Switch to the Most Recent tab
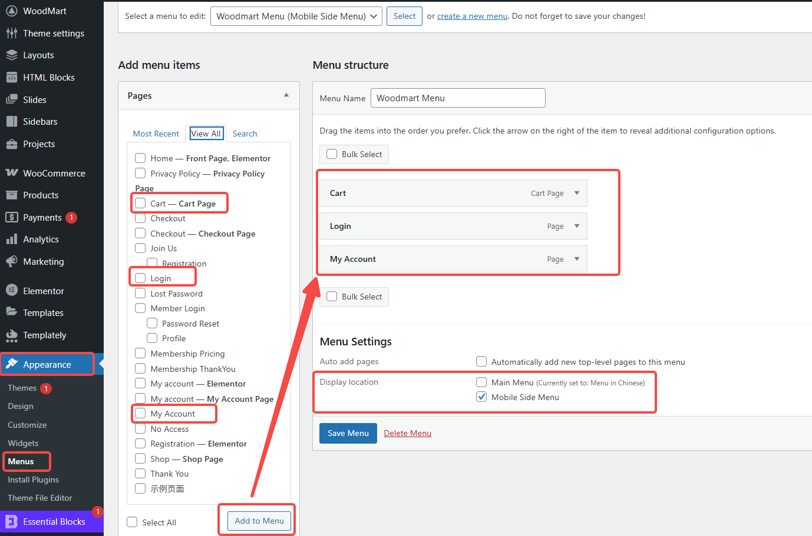The height and width of the screenshot is (536, 812). tap(156, 134)
